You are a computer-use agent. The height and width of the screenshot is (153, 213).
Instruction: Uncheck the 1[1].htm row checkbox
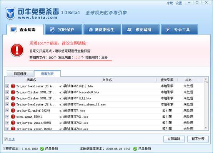pyautogui.click(x=7, y=98)
